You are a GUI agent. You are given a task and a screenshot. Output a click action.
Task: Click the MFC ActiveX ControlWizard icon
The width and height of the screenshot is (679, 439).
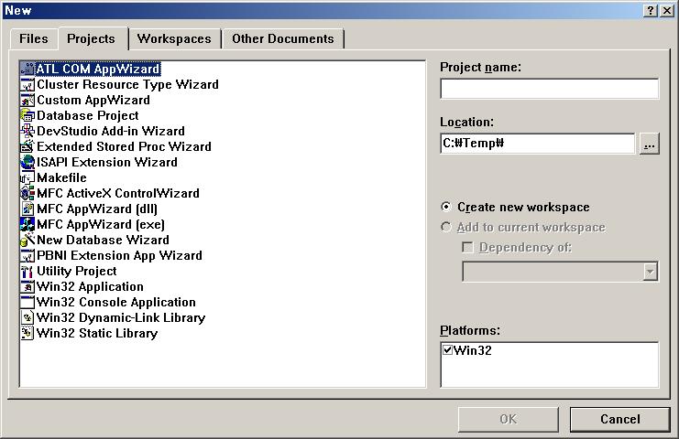[27, 193]
